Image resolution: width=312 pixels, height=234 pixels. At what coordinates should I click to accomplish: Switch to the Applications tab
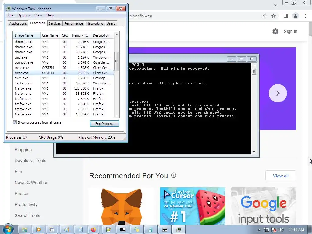(18, 23)
